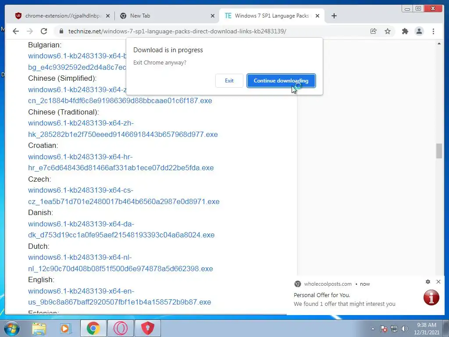Screen dimensions: 449x337
Task: Click the scrollbar up arrow
Action: [x=439, y=44]
